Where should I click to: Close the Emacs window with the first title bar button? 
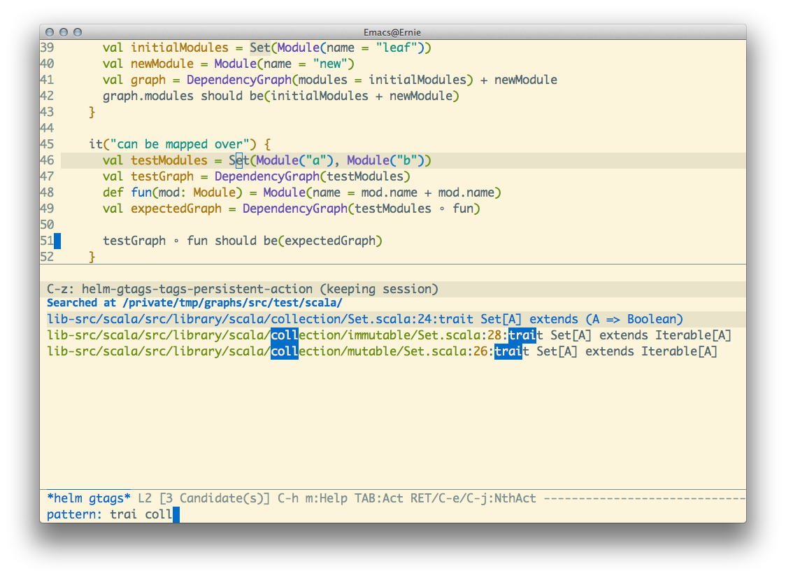pos(50,32)
